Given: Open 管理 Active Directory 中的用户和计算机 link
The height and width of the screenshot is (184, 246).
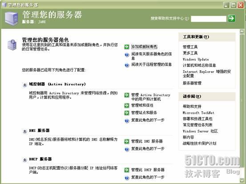Looking at the screenshot, I should (151, 97).
